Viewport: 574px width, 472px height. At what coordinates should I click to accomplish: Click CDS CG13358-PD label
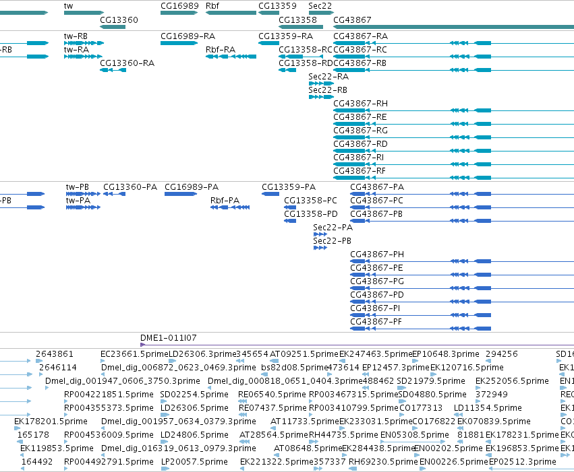311,214
